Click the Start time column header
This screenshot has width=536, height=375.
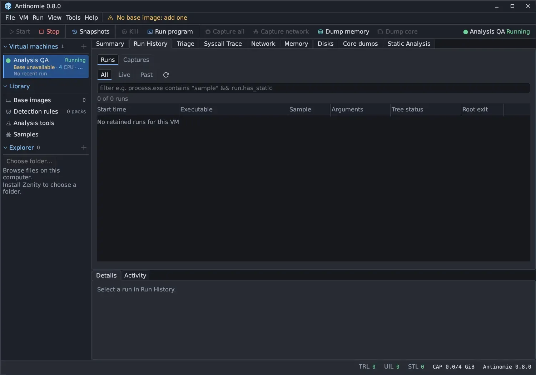138,109
